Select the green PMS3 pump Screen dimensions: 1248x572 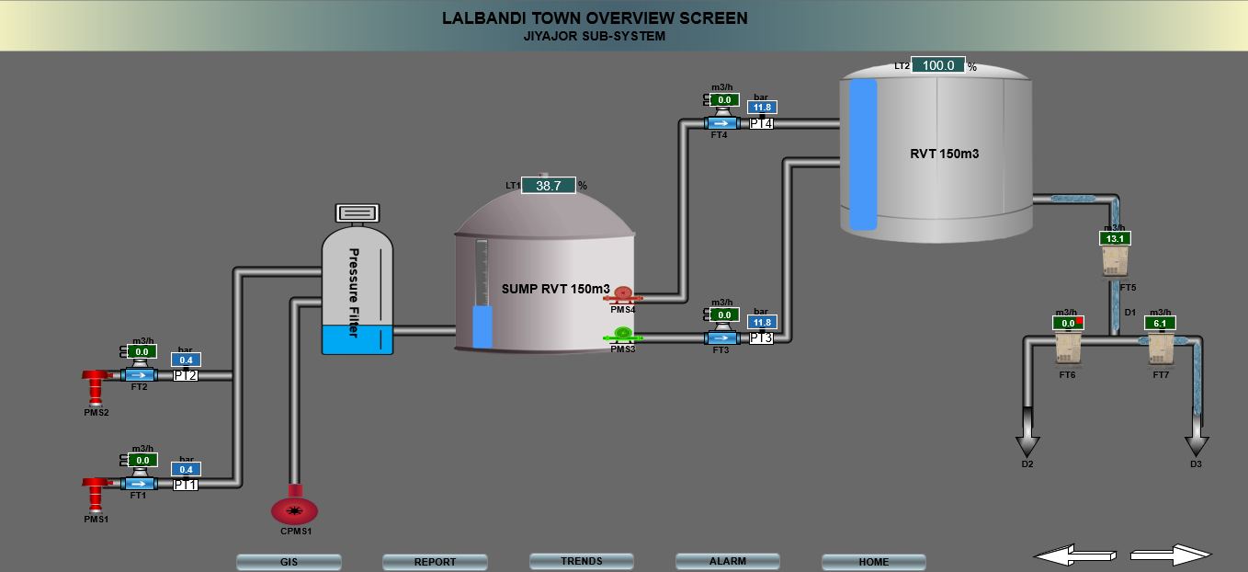pos(623,334)
